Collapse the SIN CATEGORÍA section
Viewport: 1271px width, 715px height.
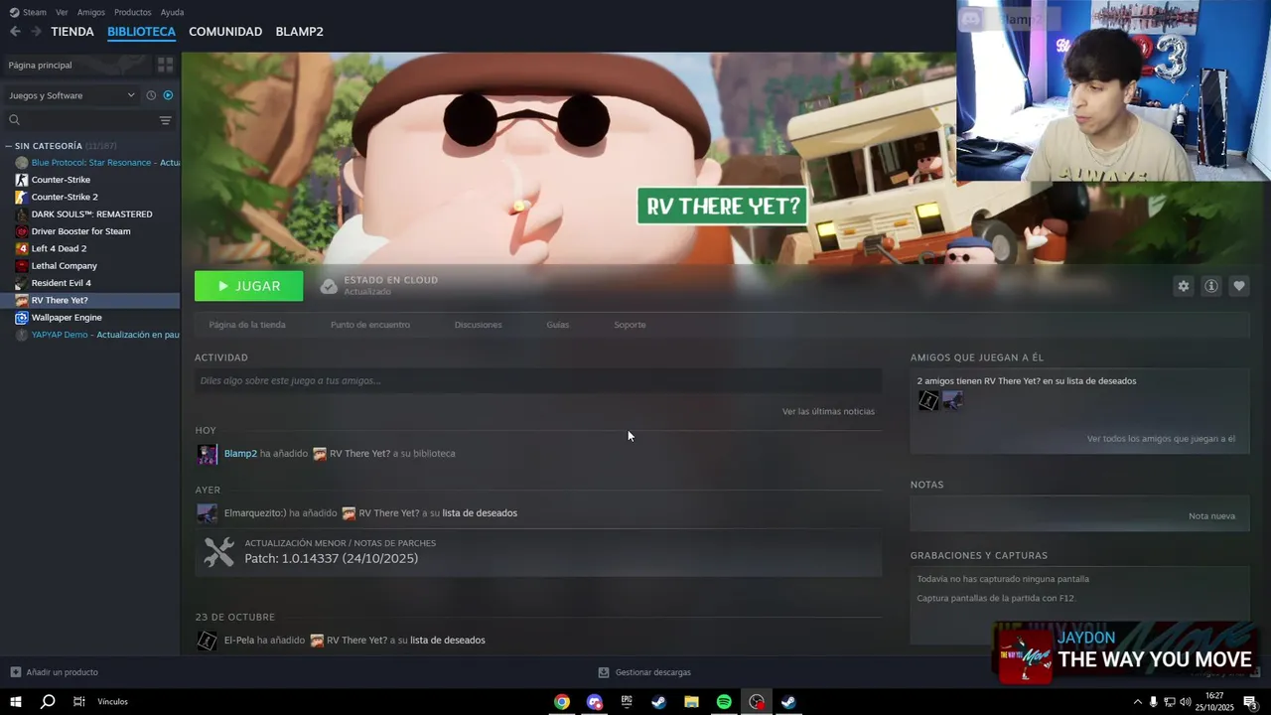pos(9,146)
